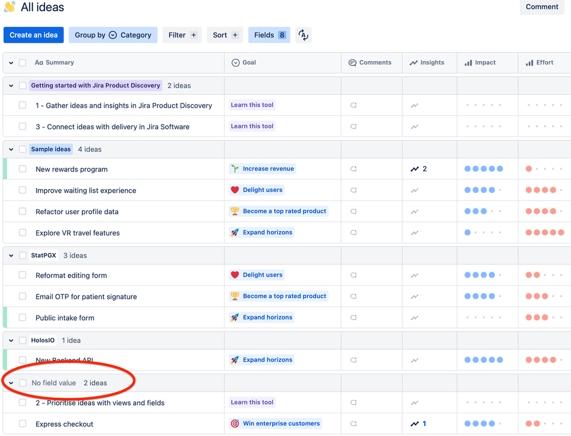
Task: Collapse the HolosIO group
Action: click(11, 341)
